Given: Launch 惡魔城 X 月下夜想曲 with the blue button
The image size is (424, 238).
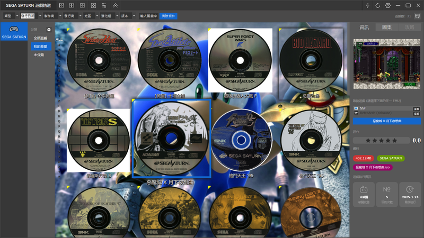Looking at the screenshot, I should point(387,121).
